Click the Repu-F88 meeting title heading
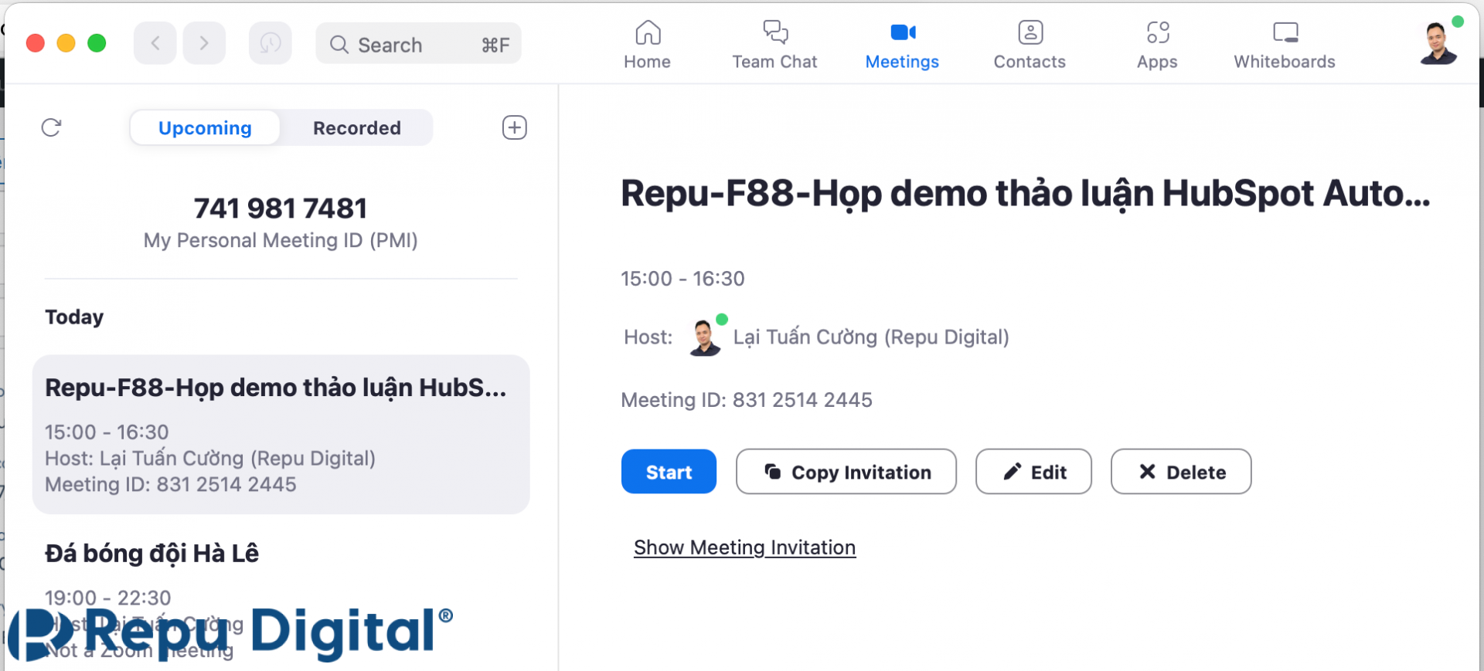1484x671 pixels. coord(1025,193)
